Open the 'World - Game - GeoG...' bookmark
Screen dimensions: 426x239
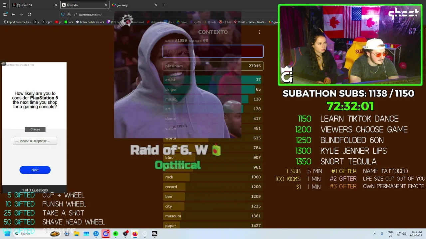click(x=250, y=22)
